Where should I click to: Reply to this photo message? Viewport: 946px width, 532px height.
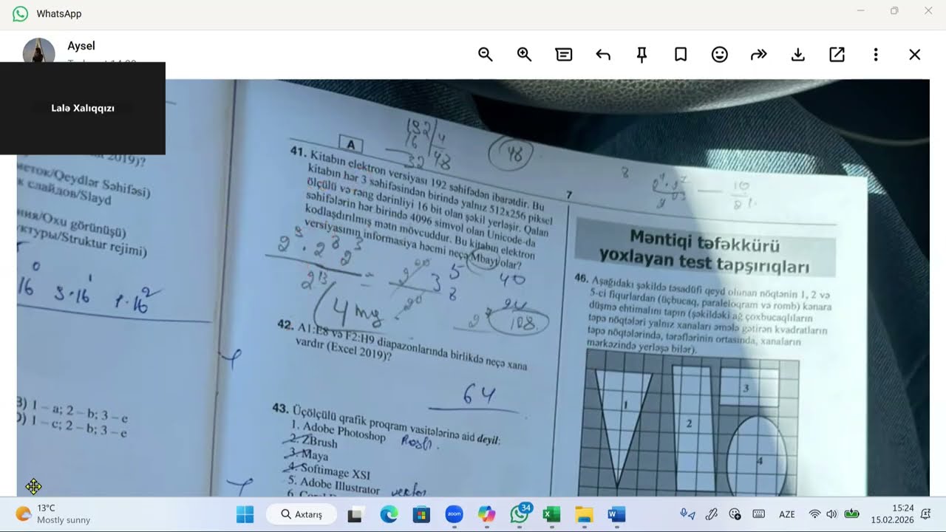(603, 55)
